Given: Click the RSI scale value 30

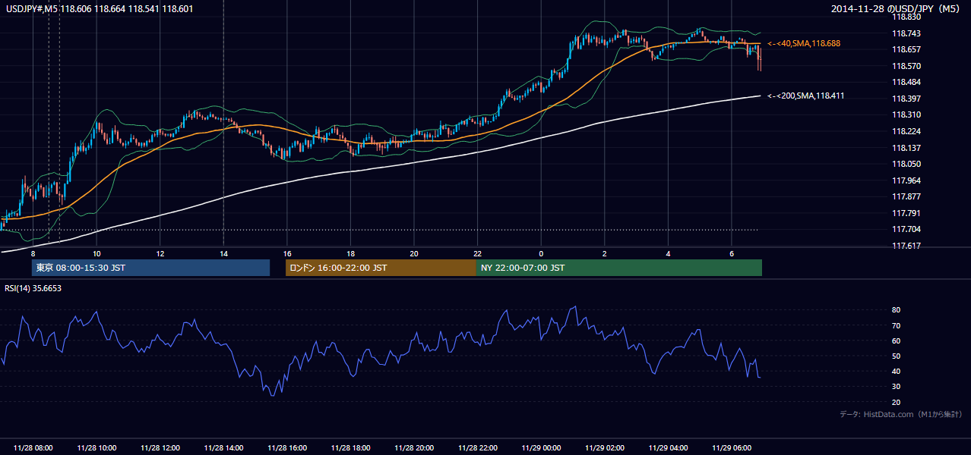Looking at the screenshot, I should (x=896, y=387).
